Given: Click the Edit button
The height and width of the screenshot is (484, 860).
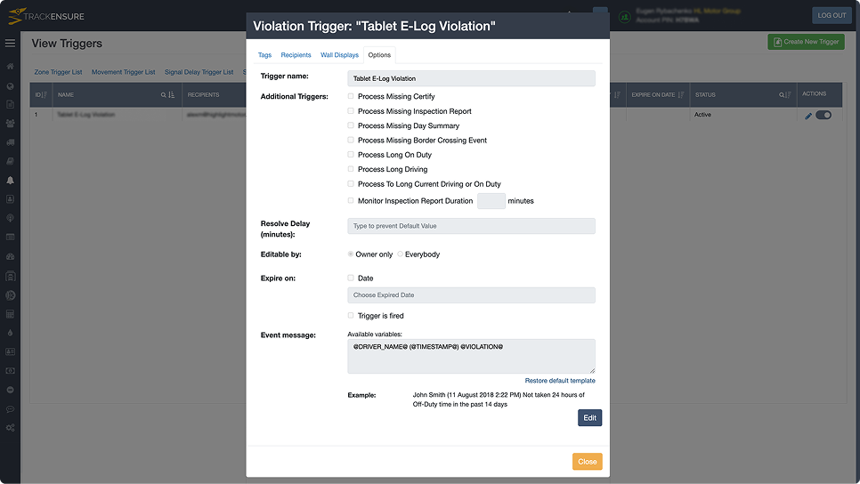Looking at the screenshot, I should (x=589, y=417).
